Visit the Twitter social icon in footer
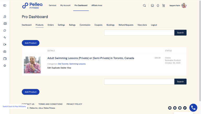Viewport: 201px width, 114px height. pos(185,108)
